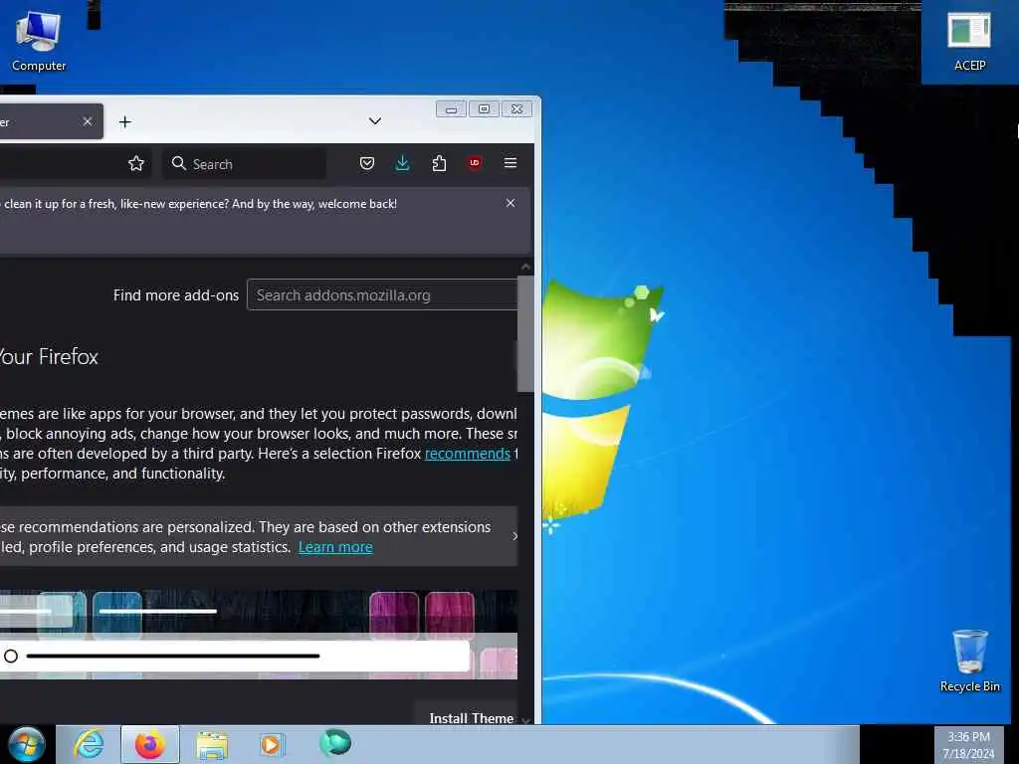Select the Computer desktop icon

coord(39,40)
